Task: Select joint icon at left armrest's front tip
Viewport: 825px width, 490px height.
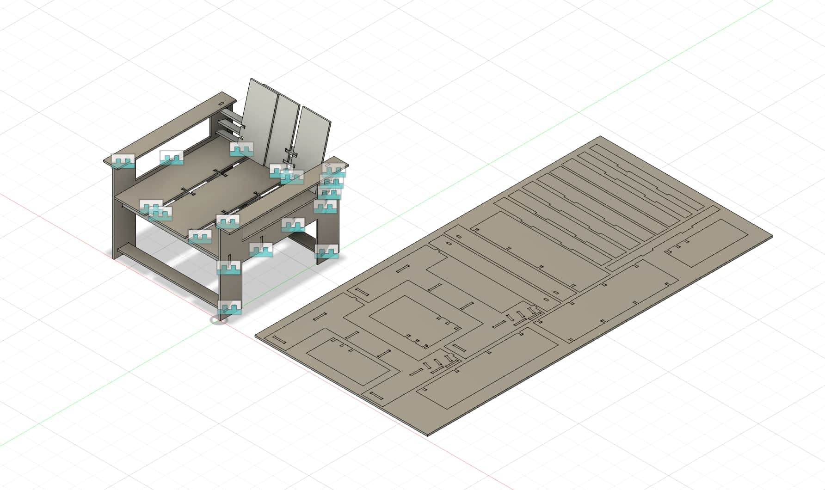Action: pyautogui.click(x=123, y=160)
